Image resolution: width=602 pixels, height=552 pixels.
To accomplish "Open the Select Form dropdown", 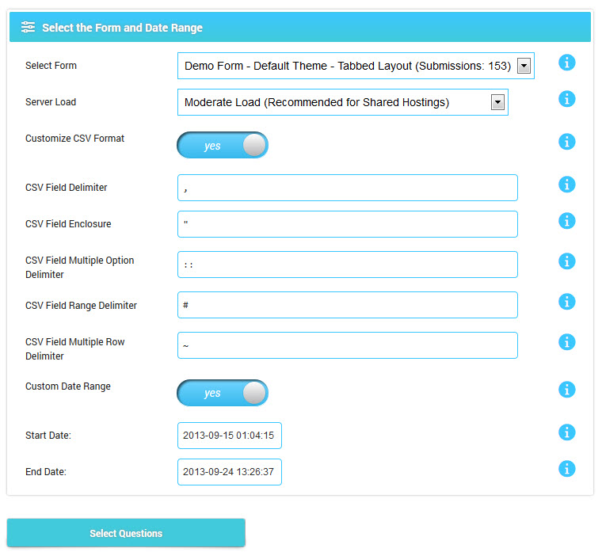I will point(356,66).
